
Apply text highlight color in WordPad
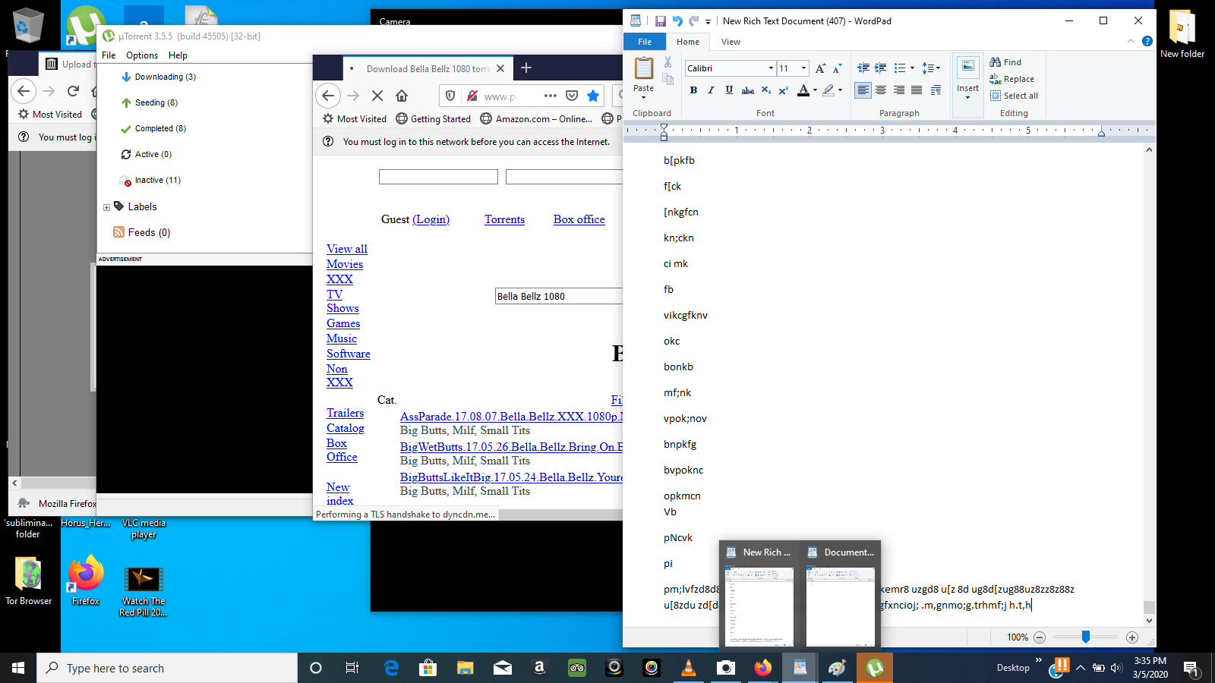pos(828,90)
